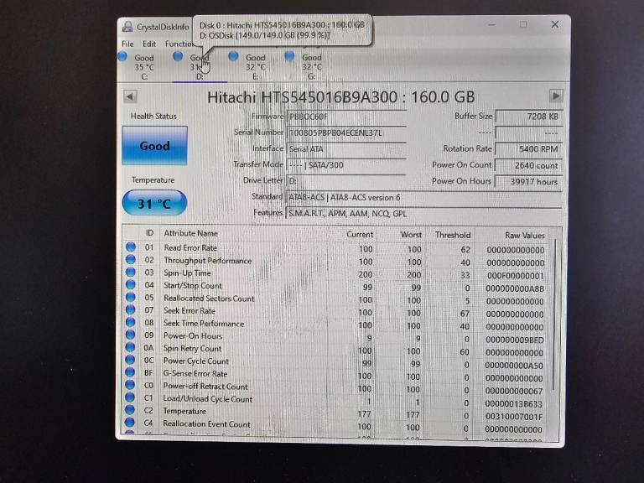Viewport: 644px width, 483px height.
Task: Click the Drive Letter D: field
Action: click(346, 181)
